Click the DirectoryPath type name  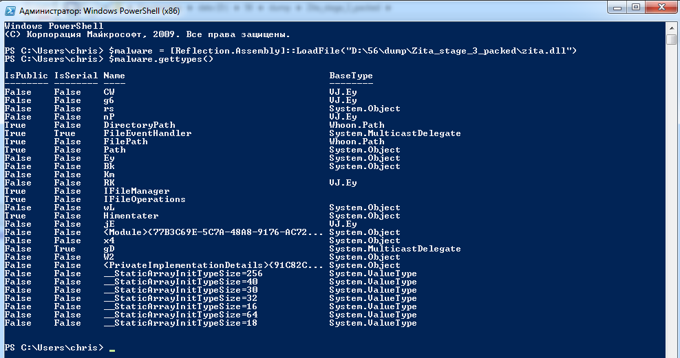[x=139, y=125]
